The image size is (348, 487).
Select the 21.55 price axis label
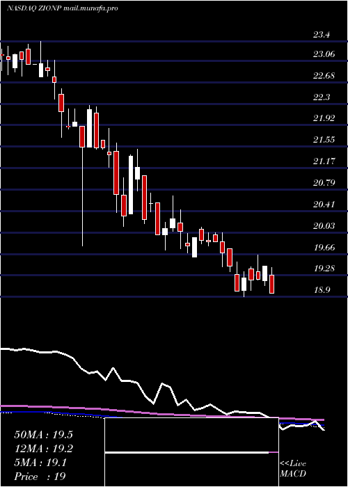324,140
